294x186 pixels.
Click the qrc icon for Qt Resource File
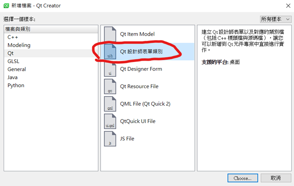110,86
